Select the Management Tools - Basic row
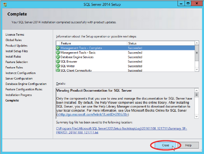204x154 pixels. (x=125, y=53)
